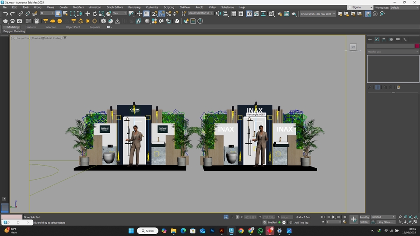Click the V-Ray logo icon
Image resolution: width=420 pixels, height=236 pixels.
(x=177, y=21)
